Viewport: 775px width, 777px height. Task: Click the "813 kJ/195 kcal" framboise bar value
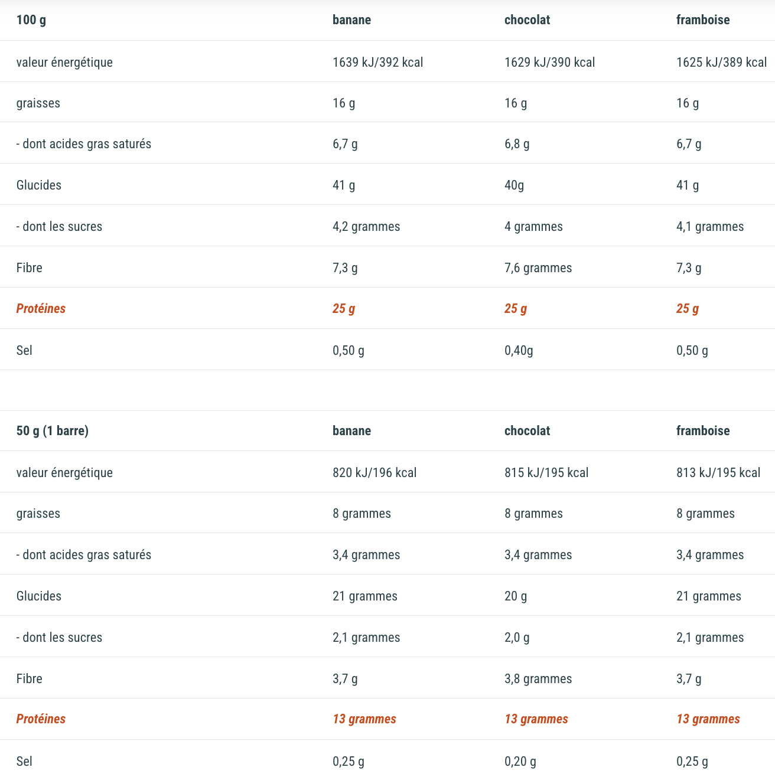(x=718, y=473)
